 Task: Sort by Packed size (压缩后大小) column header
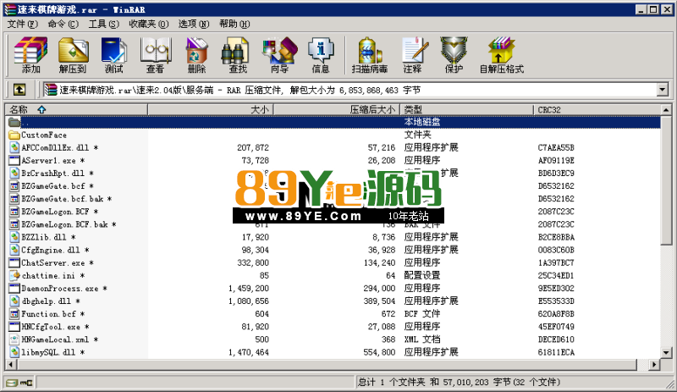coord(337,110)
